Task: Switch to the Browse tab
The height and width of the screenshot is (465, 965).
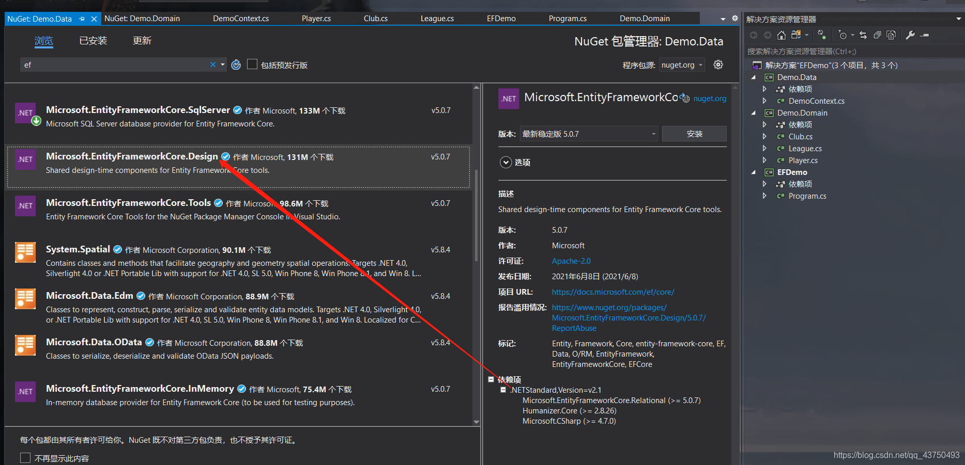Action: pyautogui.click(x=44, y=41)
